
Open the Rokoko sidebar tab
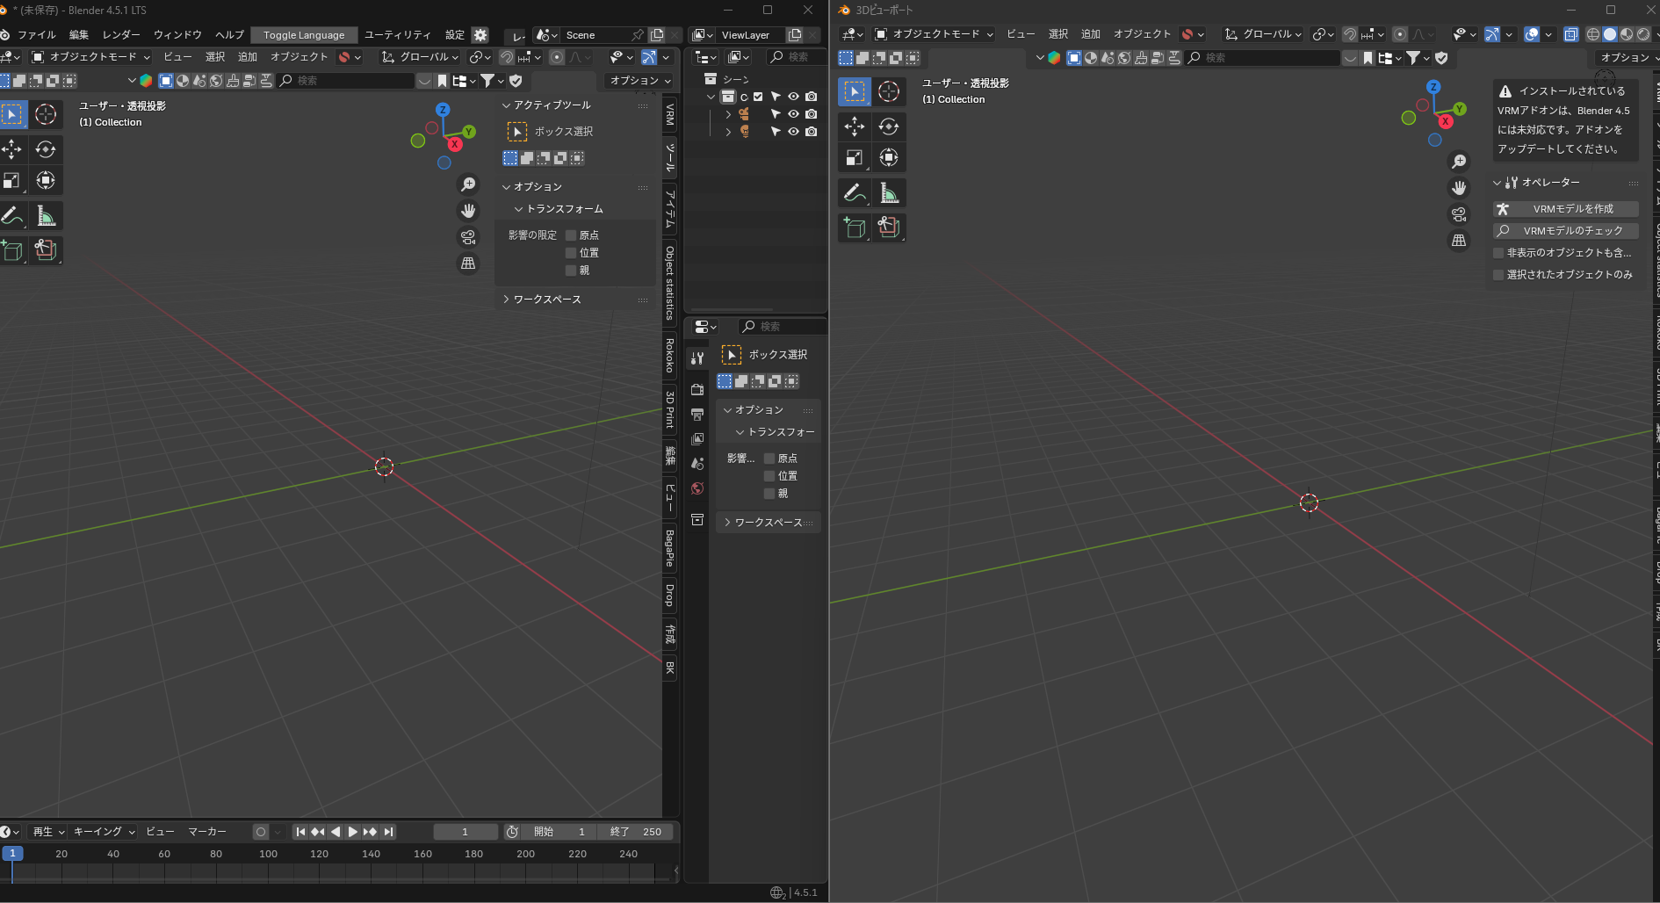670,356
